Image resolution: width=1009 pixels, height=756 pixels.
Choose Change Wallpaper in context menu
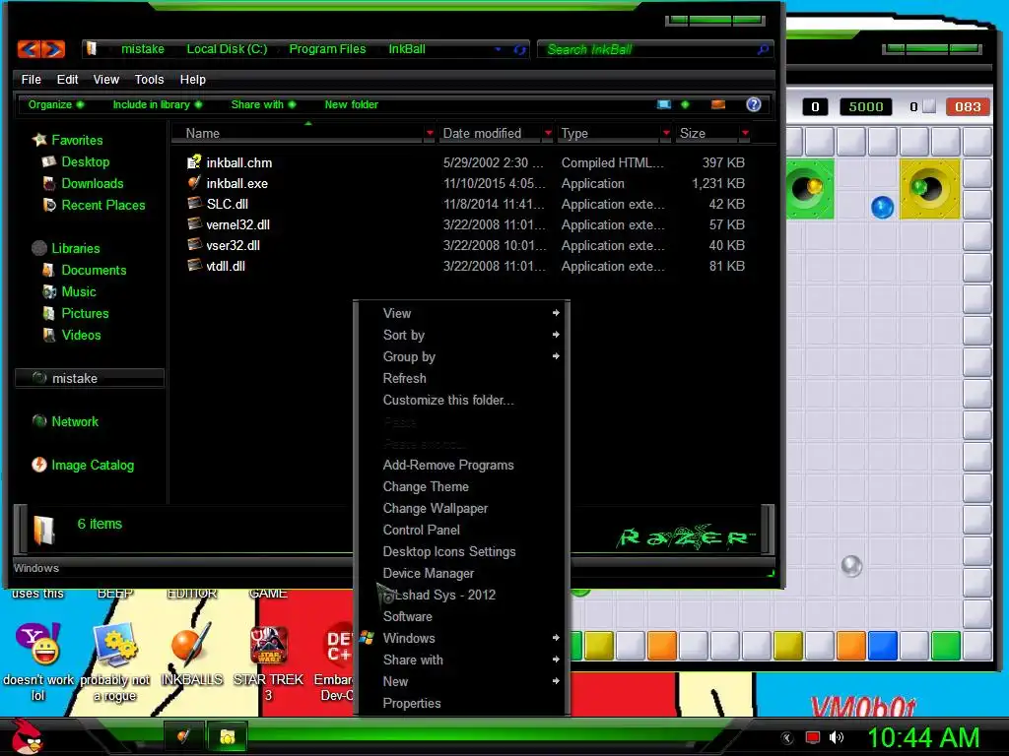click(x=462, y=509)
